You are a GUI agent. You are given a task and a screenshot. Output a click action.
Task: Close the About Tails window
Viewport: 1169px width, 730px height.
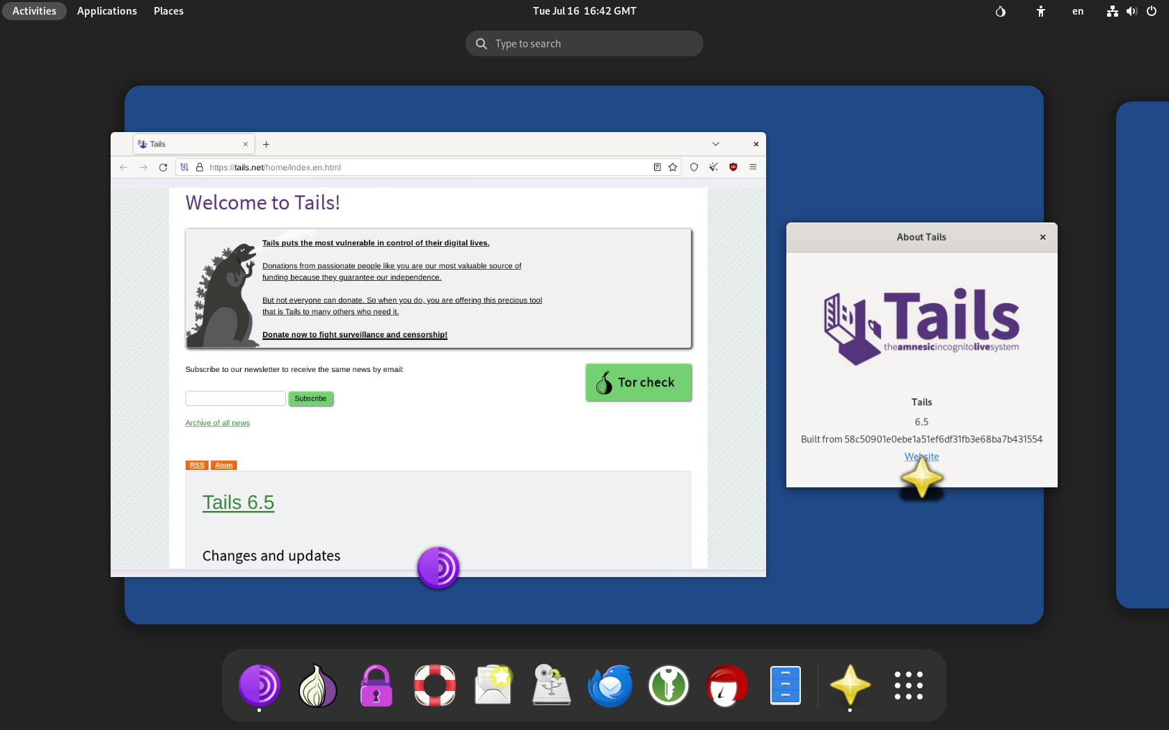point(1043,237)
